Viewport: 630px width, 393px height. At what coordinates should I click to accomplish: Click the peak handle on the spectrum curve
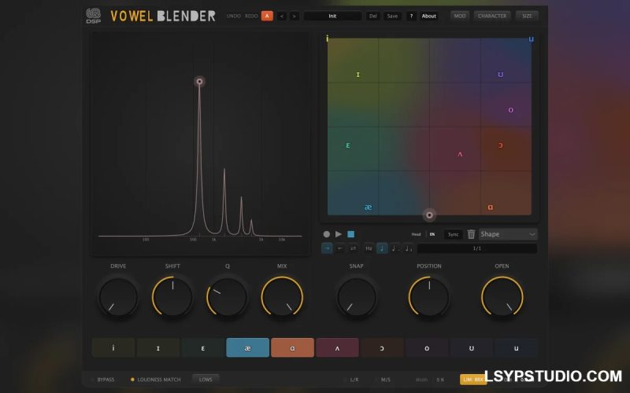(x=199, y=82)
